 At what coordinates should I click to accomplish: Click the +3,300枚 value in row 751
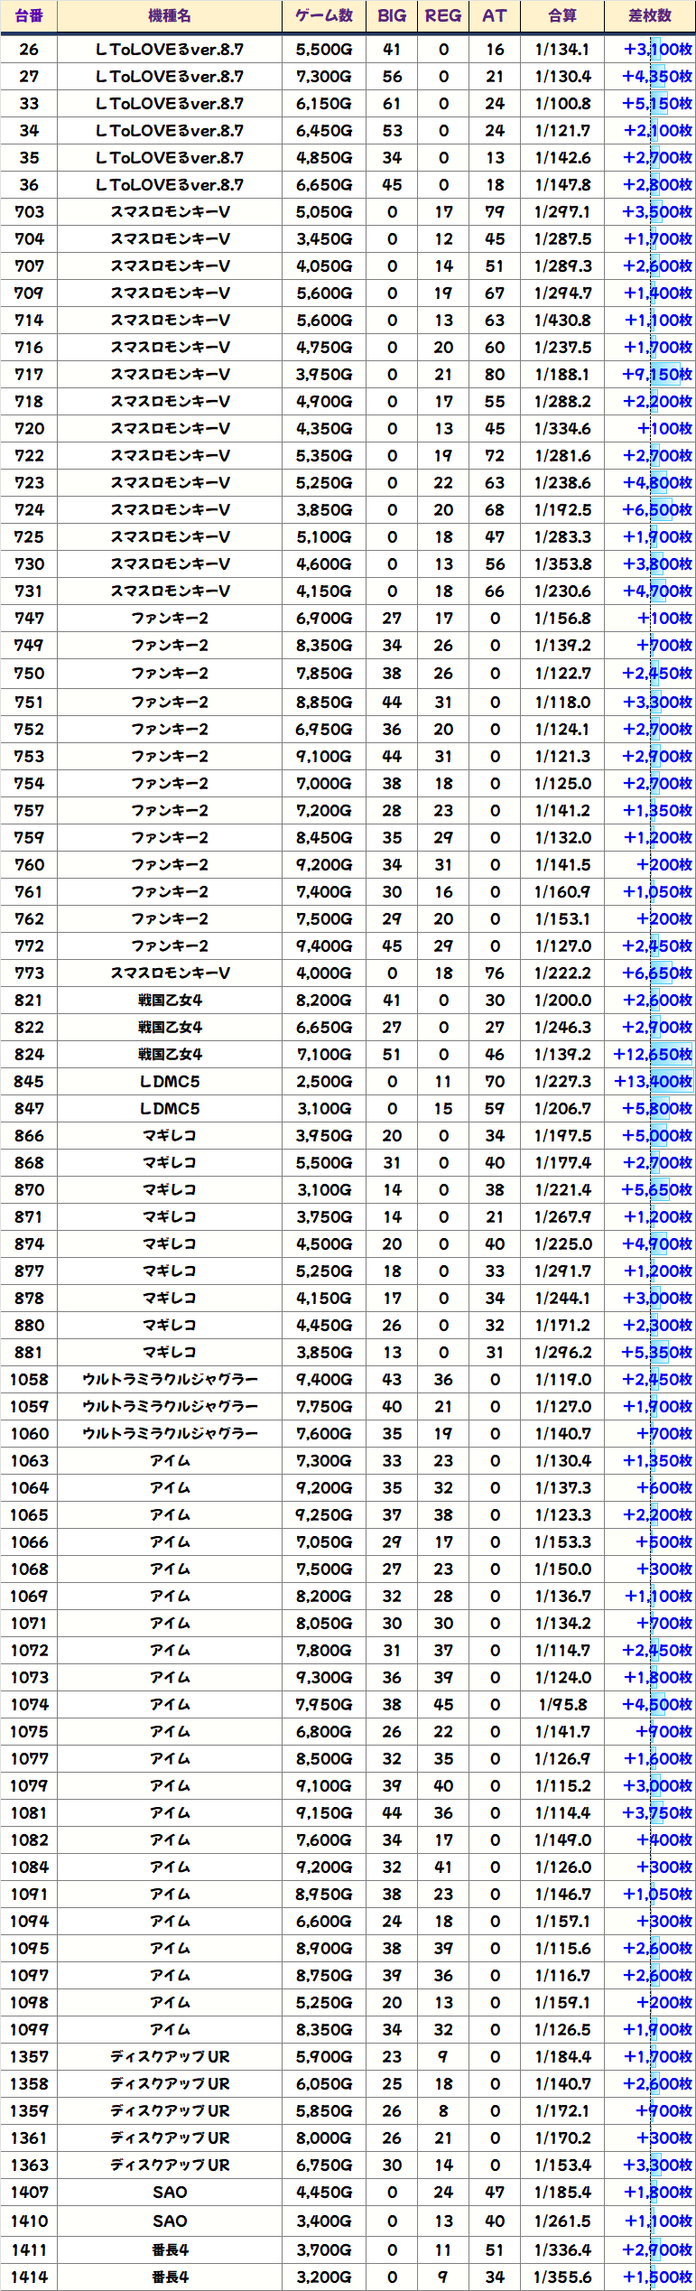(657, 703)
